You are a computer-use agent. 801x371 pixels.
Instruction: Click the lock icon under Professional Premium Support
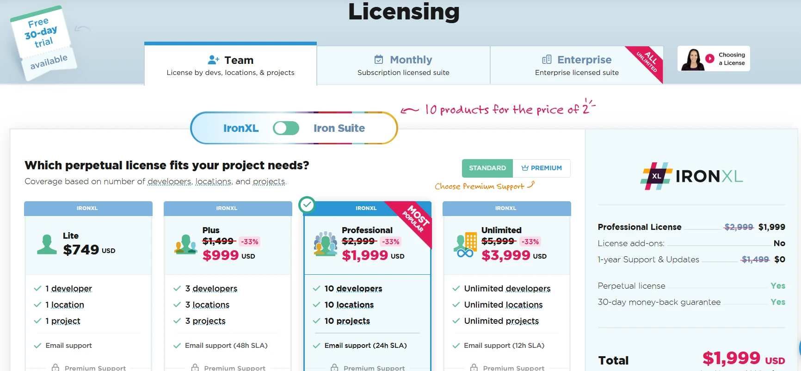coord(334,368)
